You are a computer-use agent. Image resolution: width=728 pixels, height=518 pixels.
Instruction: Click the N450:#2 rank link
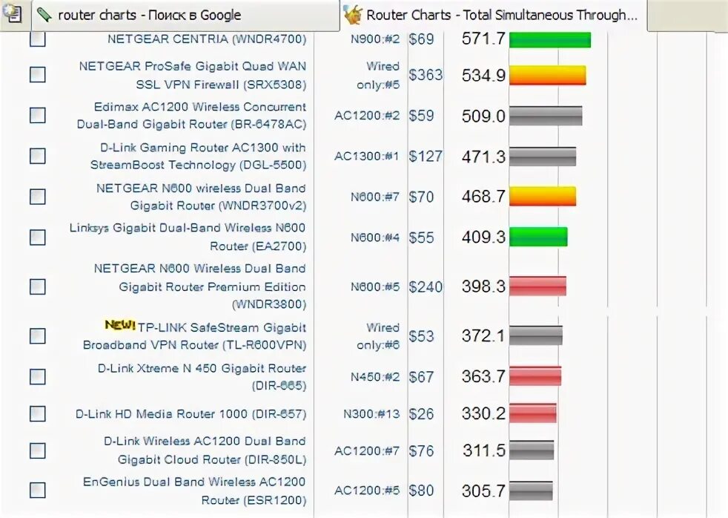click(x=375, y=377)
